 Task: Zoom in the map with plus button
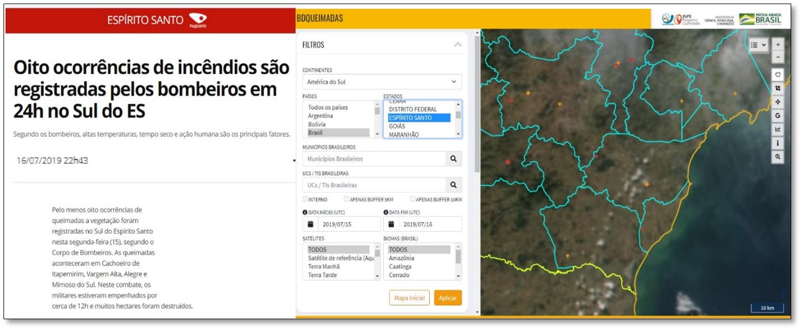[x=778, y=45]
